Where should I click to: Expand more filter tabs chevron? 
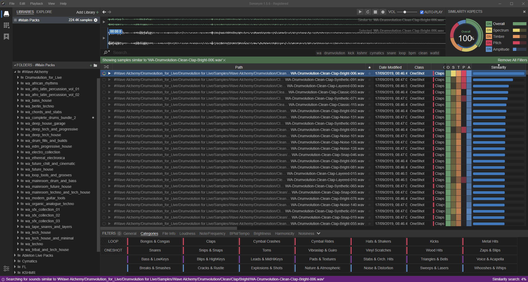pyautogui.click(x=318, y=233)
